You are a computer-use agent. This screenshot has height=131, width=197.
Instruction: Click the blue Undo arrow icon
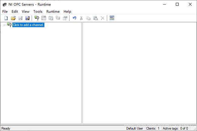[74, 18]
